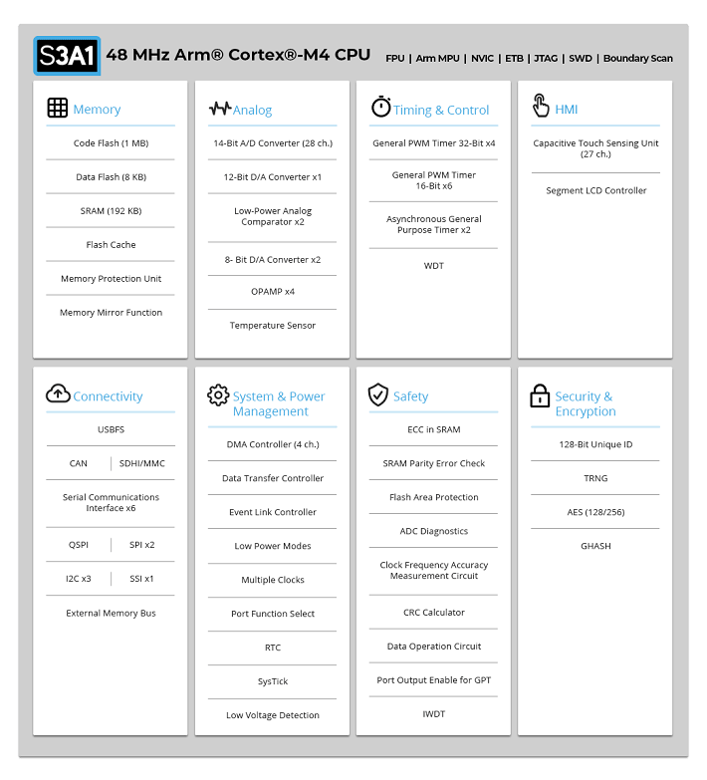707x780 pixels.
Task: Click the Timing & Control stopwatch icon
Action: click(x=380, y=107)
